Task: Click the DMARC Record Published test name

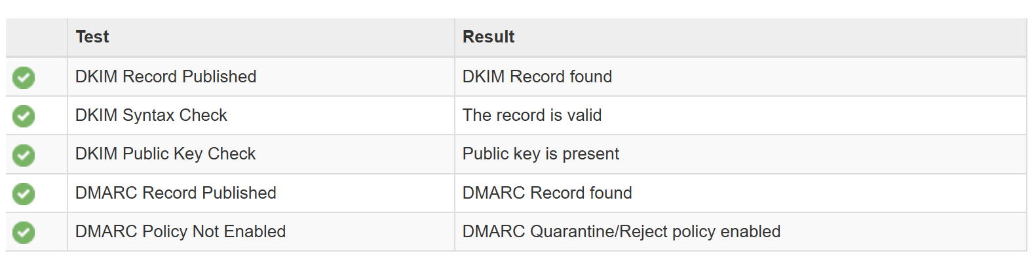Action: [x=176, y=193]
